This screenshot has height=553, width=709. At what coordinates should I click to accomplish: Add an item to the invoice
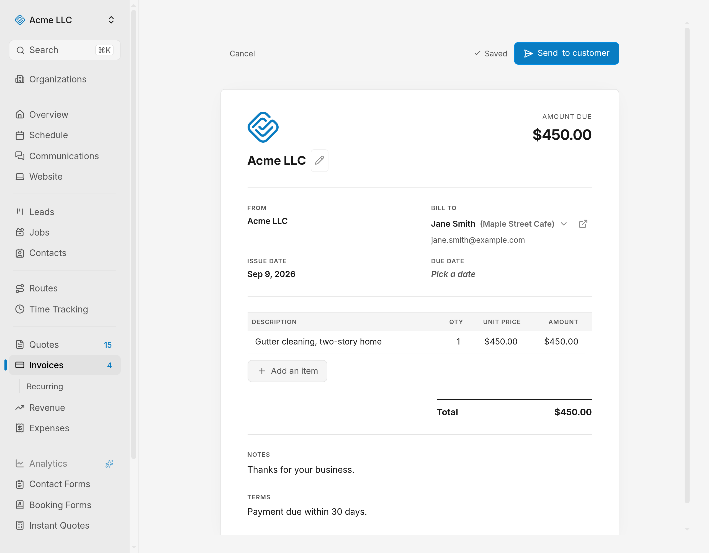[x=287, y=371]
